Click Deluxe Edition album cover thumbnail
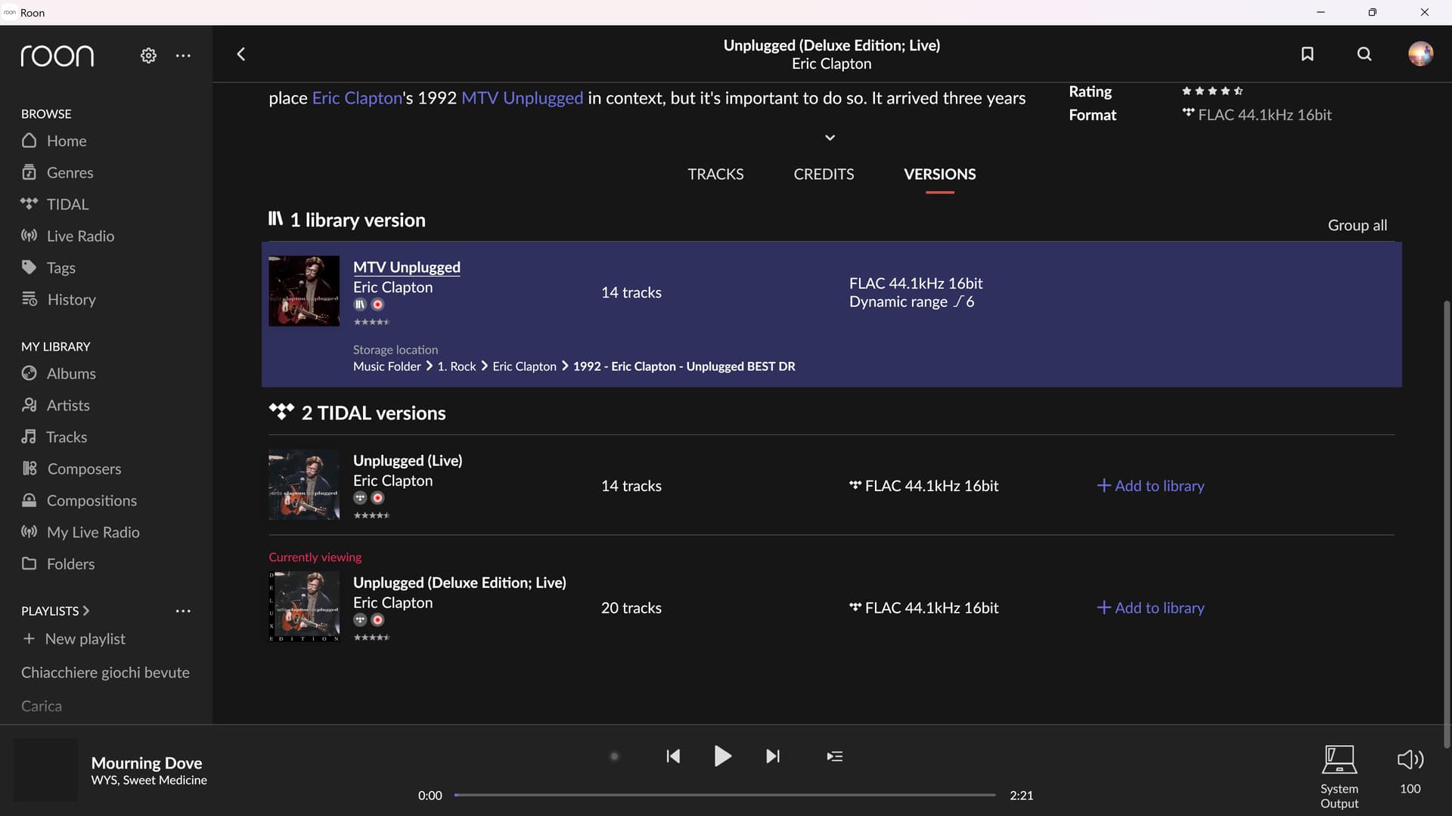This screenshot has height=816, width=1452. pos(304,607)
